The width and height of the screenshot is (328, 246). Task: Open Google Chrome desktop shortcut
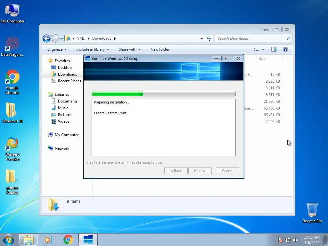(12, 82)
